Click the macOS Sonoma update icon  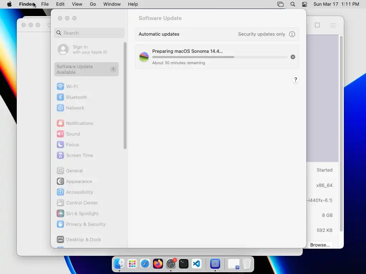point(144,57)
